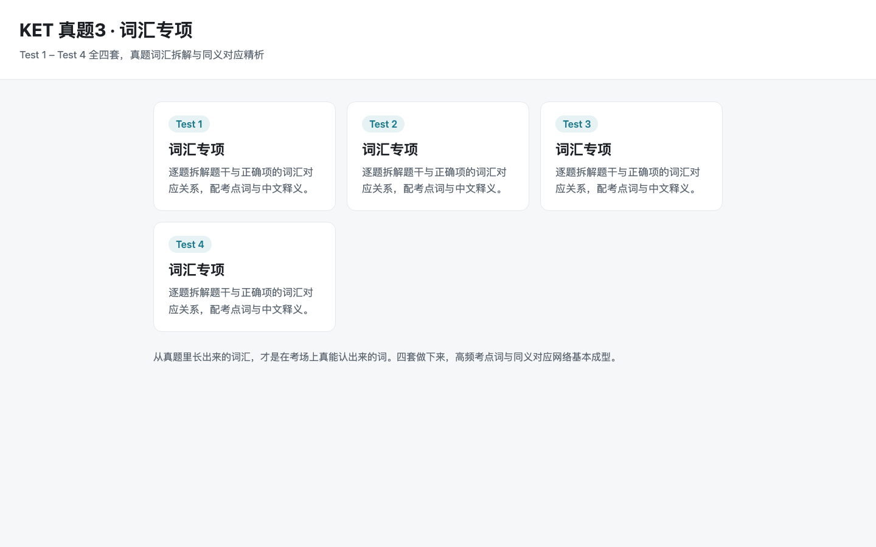The image size is (876, 547).
Task: Click the description text in the Test 3 card
Action: tap(628, 181)
